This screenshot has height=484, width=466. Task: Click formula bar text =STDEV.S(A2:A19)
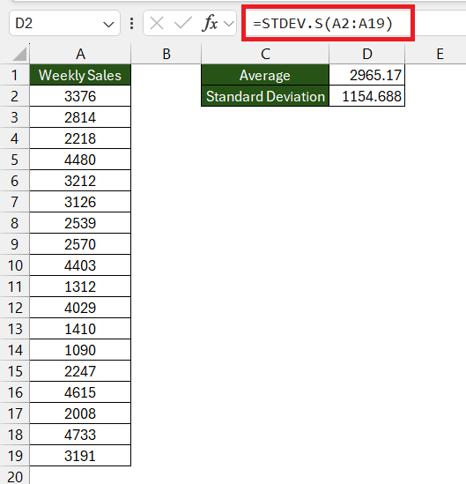click(322, 24)
